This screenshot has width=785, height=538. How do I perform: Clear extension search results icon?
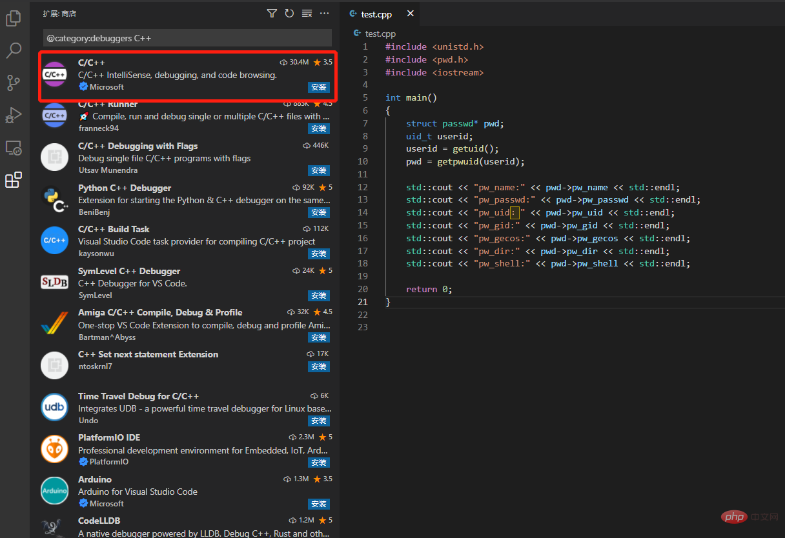[307, 14]
